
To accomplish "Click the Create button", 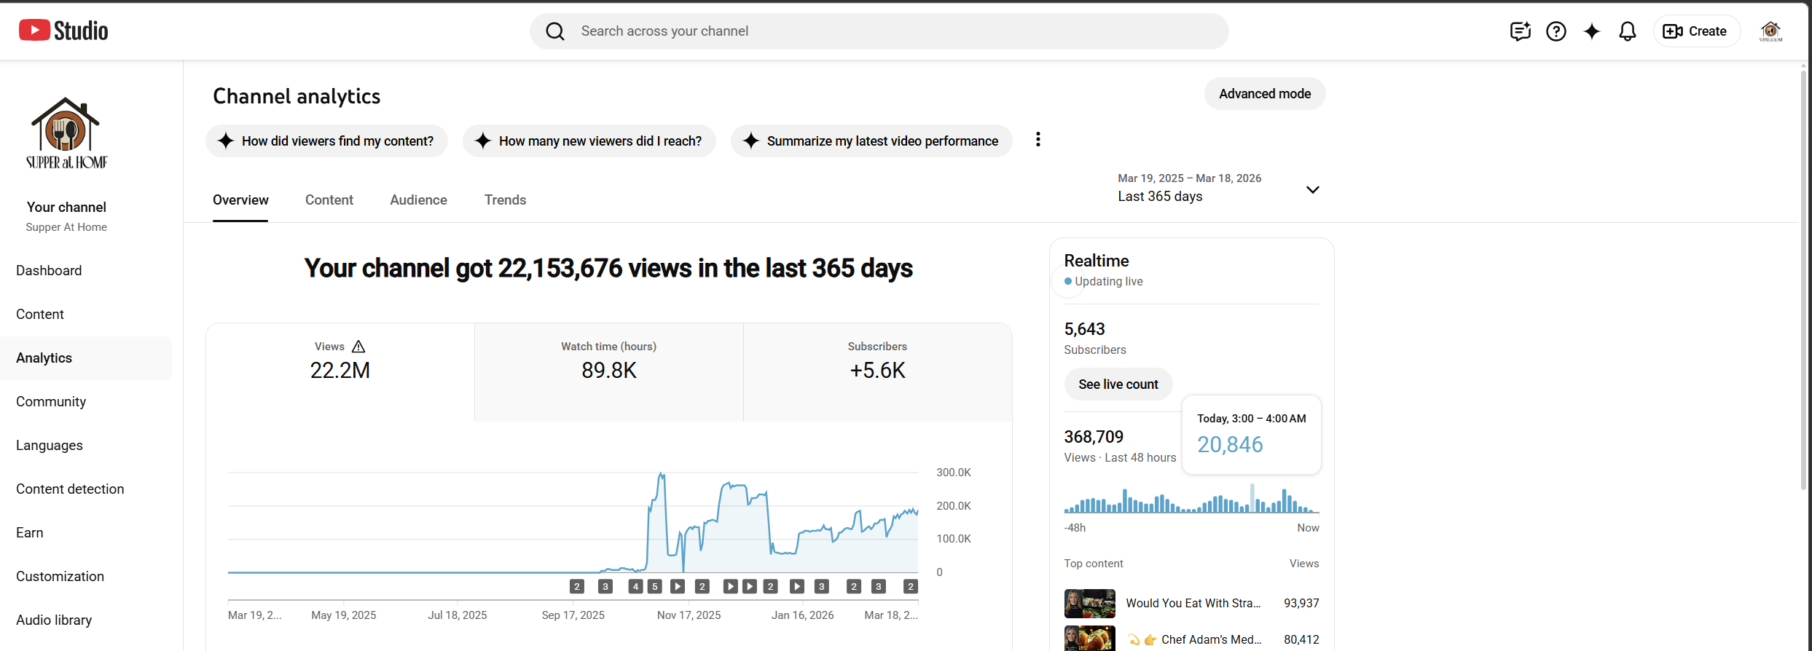I will pyautogui.click(x=1696, y=31).
